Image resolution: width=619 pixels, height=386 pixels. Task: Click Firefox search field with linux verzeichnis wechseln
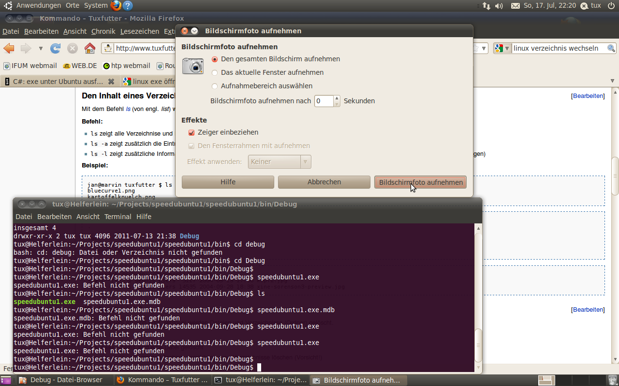click(559, 48)
